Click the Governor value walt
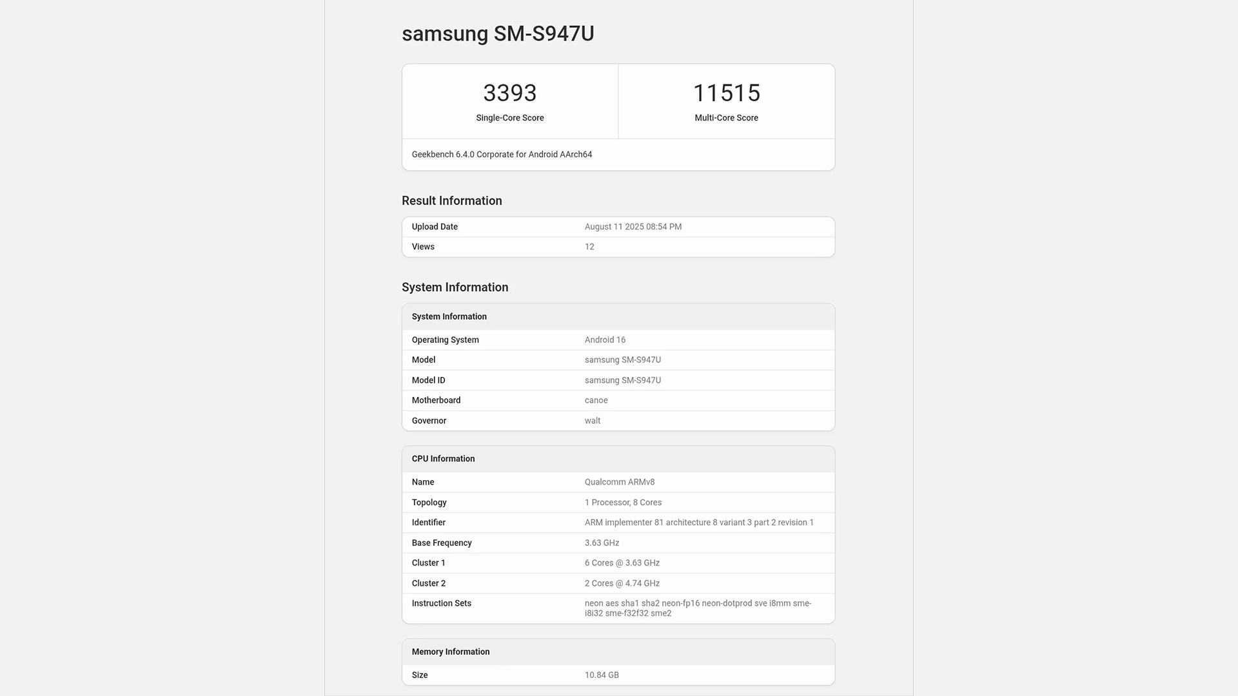 coord(592,421)
